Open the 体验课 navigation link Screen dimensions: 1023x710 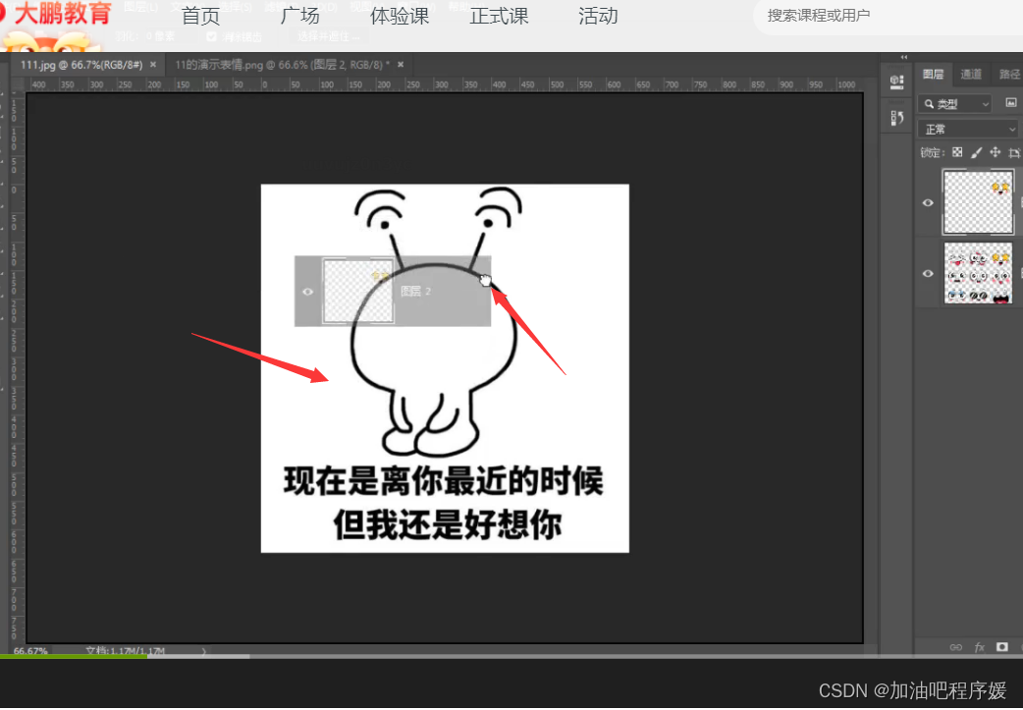pyautogui.click(x=400, y=16)
